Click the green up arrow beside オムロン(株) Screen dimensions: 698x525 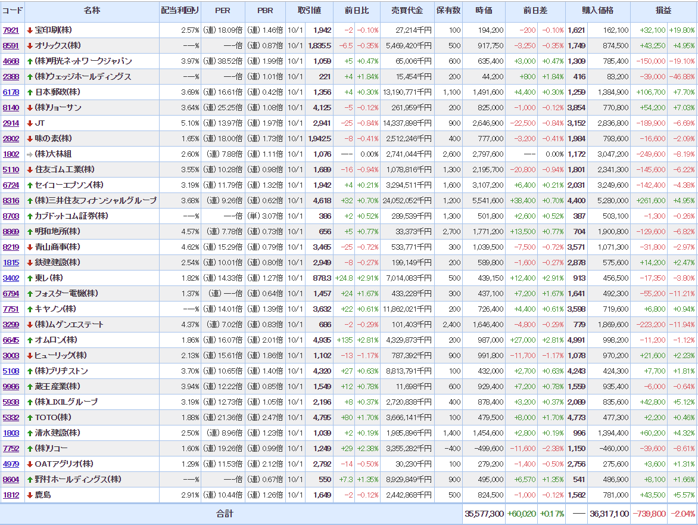(30, 340)
